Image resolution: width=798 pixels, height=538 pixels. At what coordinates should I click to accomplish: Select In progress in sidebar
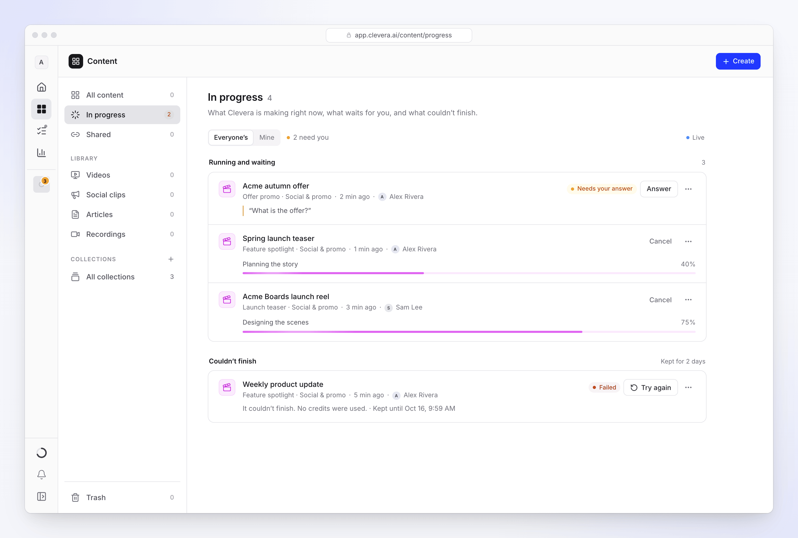pos(122,115)
